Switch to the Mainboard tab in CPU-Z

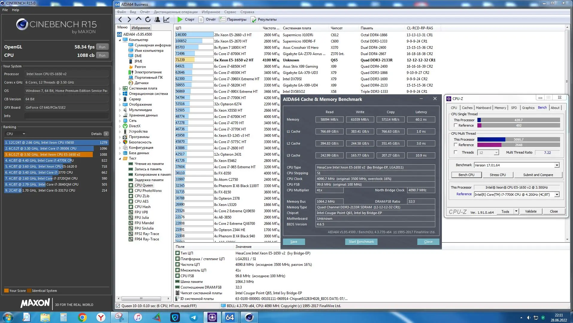[x=483, y=108]
